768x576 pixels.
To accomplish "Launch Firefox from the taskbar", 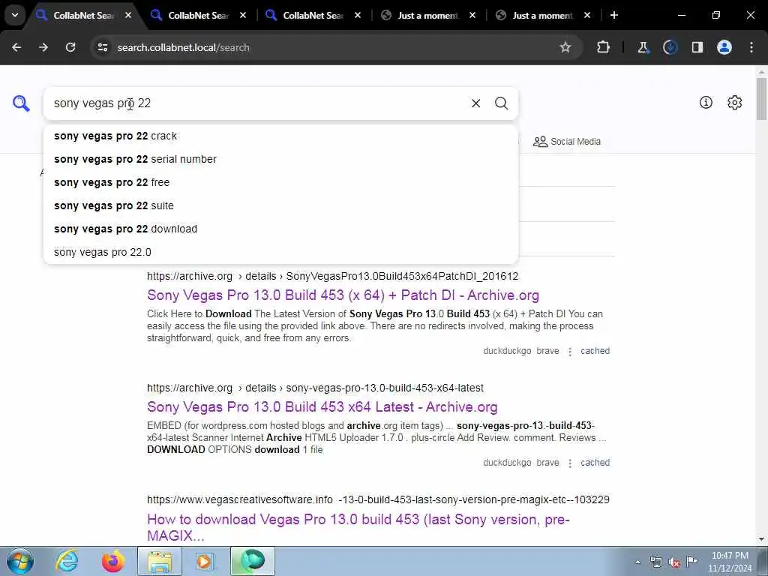I will coord(113,562).
